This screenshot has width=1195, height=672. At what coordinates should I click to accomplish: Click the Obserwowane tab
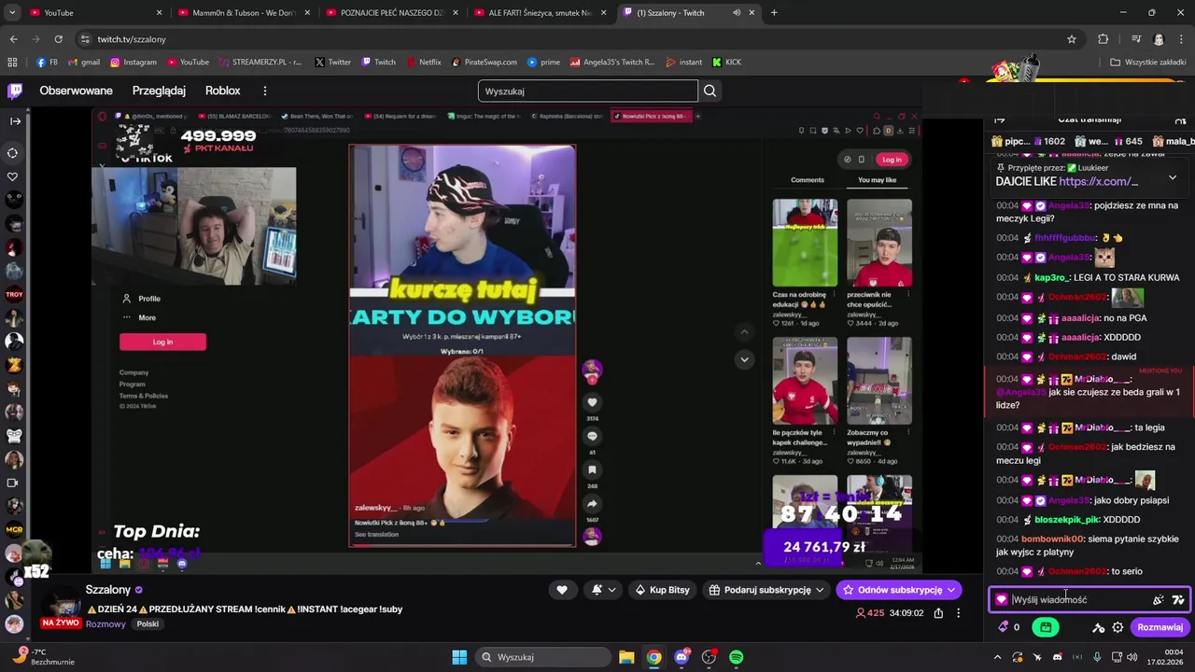(76, 91)
